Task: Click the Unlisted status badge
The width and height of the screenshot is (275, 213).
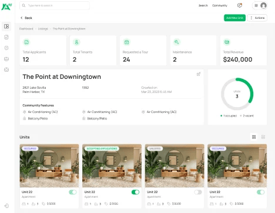Action: point(155,149)
